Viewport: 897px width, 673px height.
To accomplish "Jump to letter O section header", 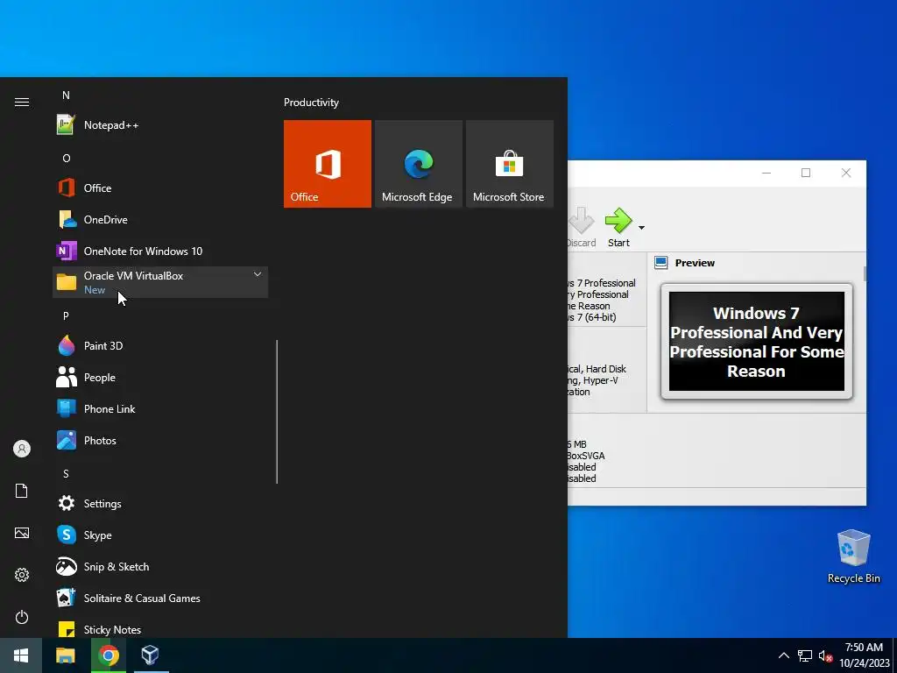I will (67, 158).
